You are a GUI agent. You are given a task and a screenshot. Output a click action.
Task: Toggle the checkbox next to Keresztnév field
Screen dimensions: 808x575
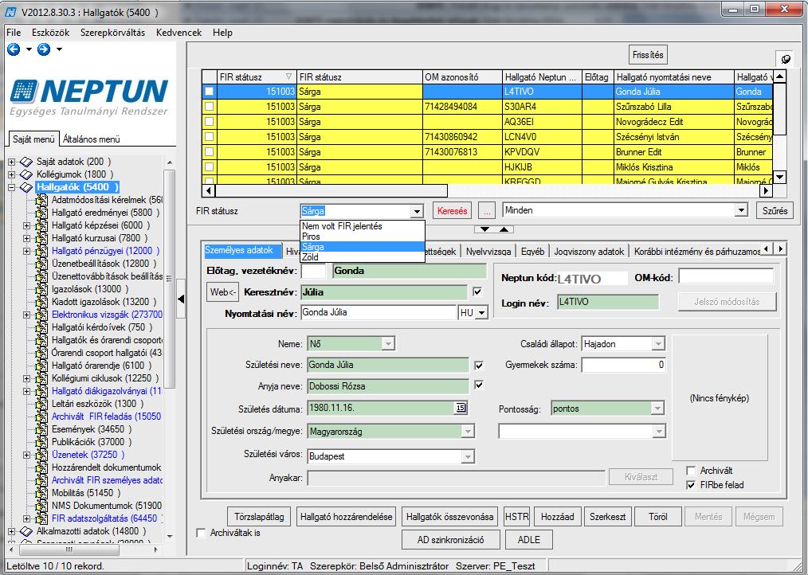tap(477, 292)
